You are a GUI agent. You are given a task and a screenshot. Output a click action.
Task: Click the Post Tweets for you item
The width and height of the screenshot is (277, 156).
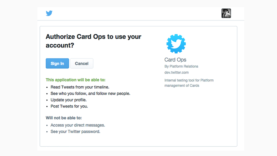click(69, 106)
